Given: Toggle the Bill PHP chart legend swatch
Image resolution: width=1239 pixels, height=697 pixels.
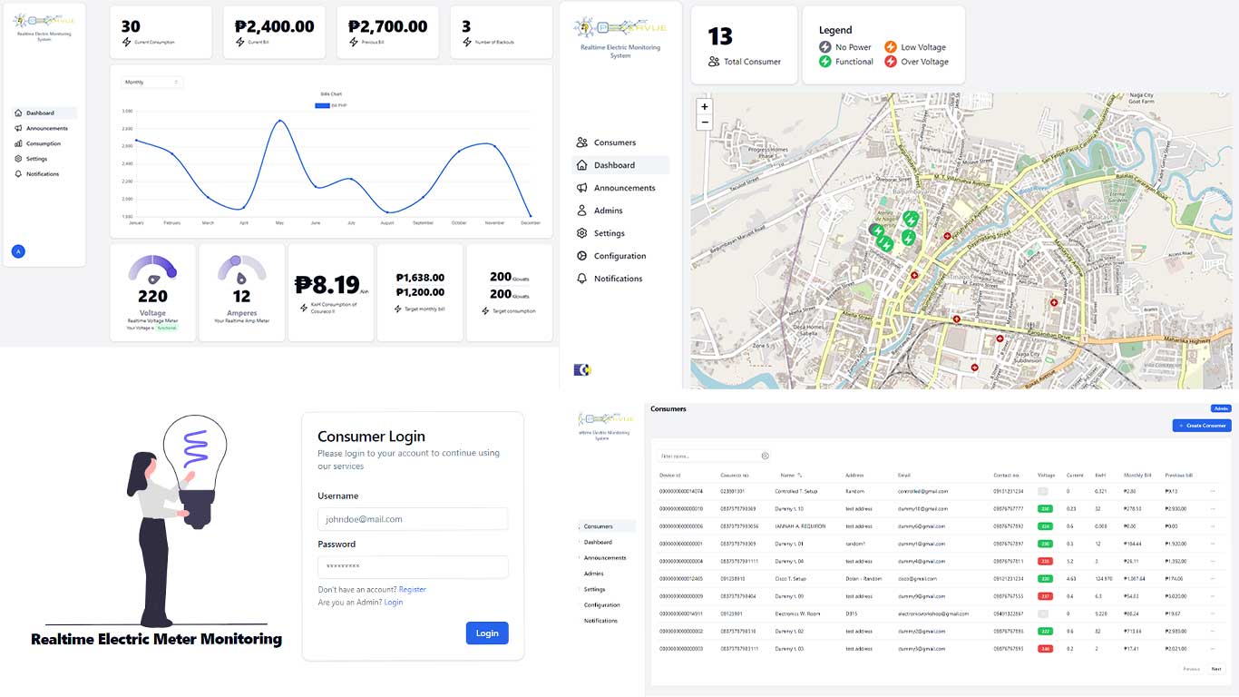Looking at the screenshot, I should [322, 105].
